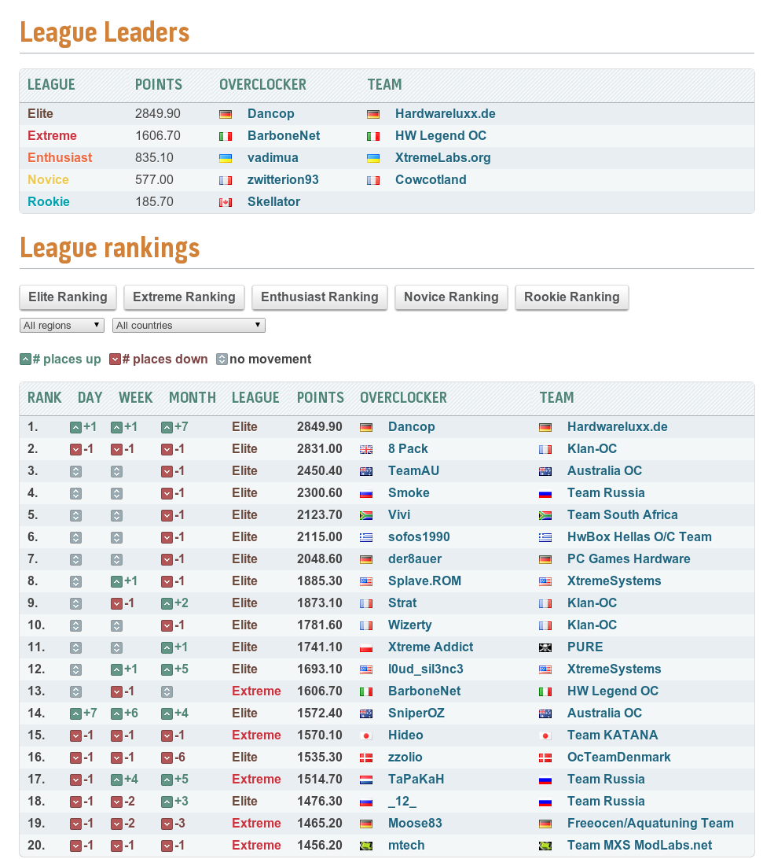Click the French flag beside zwitterion93
Screen dimensions: 774x859
pyautogui.click(x=226, y=180)
